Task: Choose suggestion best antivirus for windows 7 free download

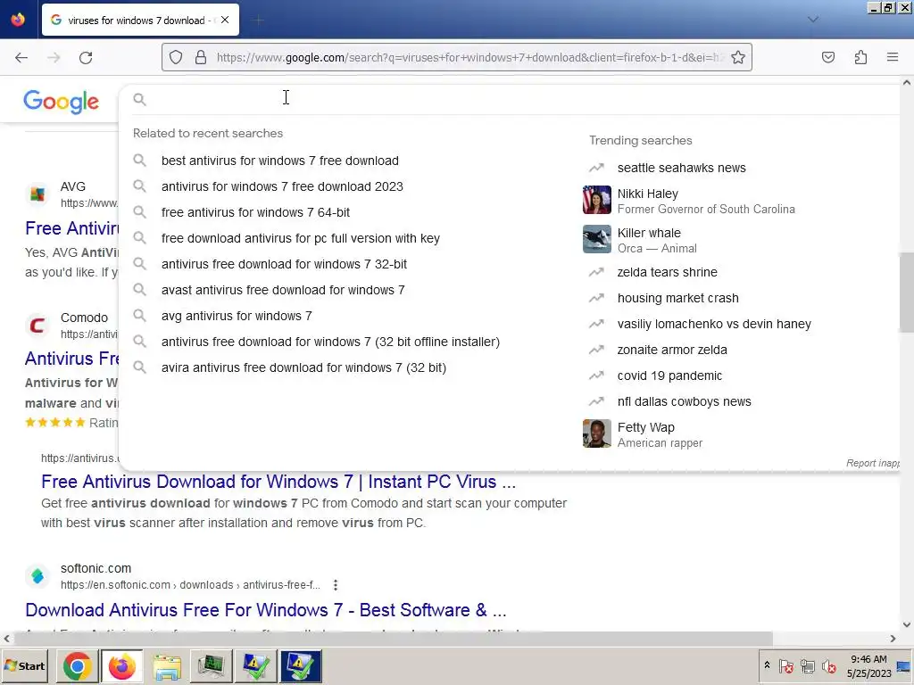Action: pyautogui.click(x=279, y=161)
